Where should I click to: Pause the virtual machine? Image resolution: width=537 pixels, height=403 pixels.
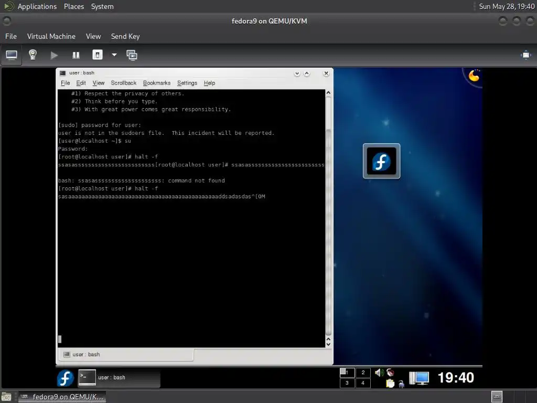click(76, 55)
